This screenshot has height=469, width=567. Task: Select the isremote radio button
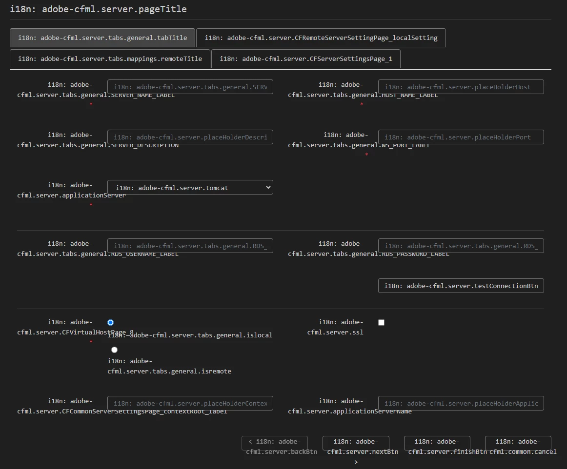[x=114, y=350]
